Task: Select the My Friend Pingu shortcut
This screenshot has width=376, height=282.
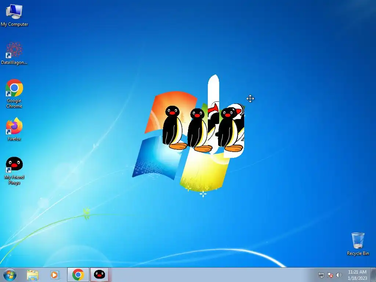Action: coord(14,170)
